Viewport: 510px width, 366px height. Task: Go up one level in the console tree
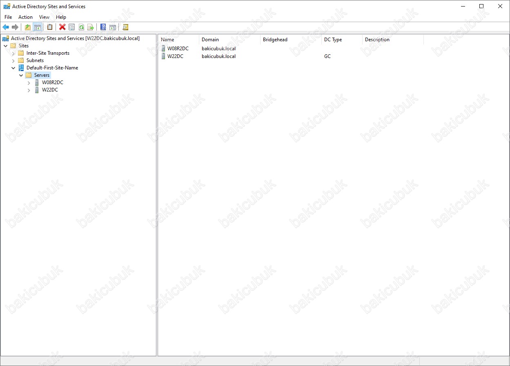pyautogui.click(x=28, y=27)
